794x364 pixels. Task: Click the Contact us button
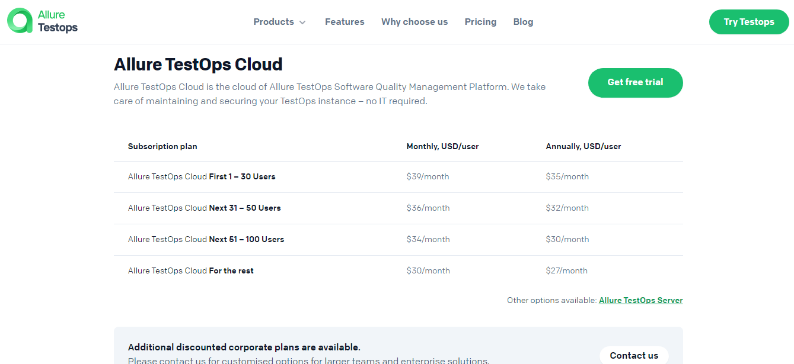click(x=633, y=355)
